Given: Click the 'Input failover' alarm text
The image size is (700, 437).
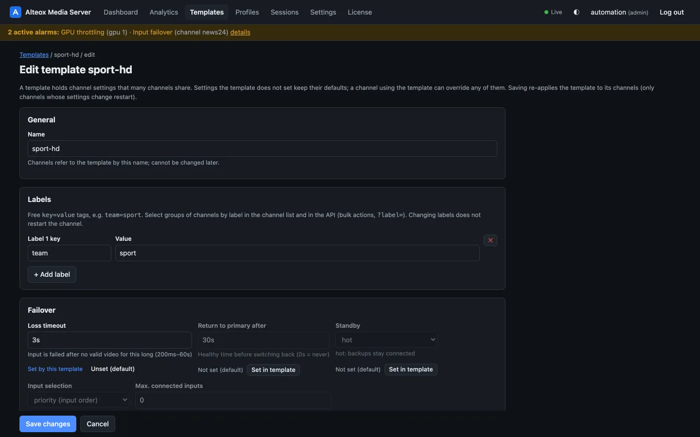Looking at the screenshot, I should [153, 32].
